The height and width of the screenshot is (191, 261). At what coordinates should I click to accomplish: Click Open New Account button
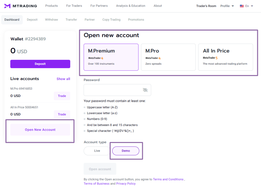[40, 130]
